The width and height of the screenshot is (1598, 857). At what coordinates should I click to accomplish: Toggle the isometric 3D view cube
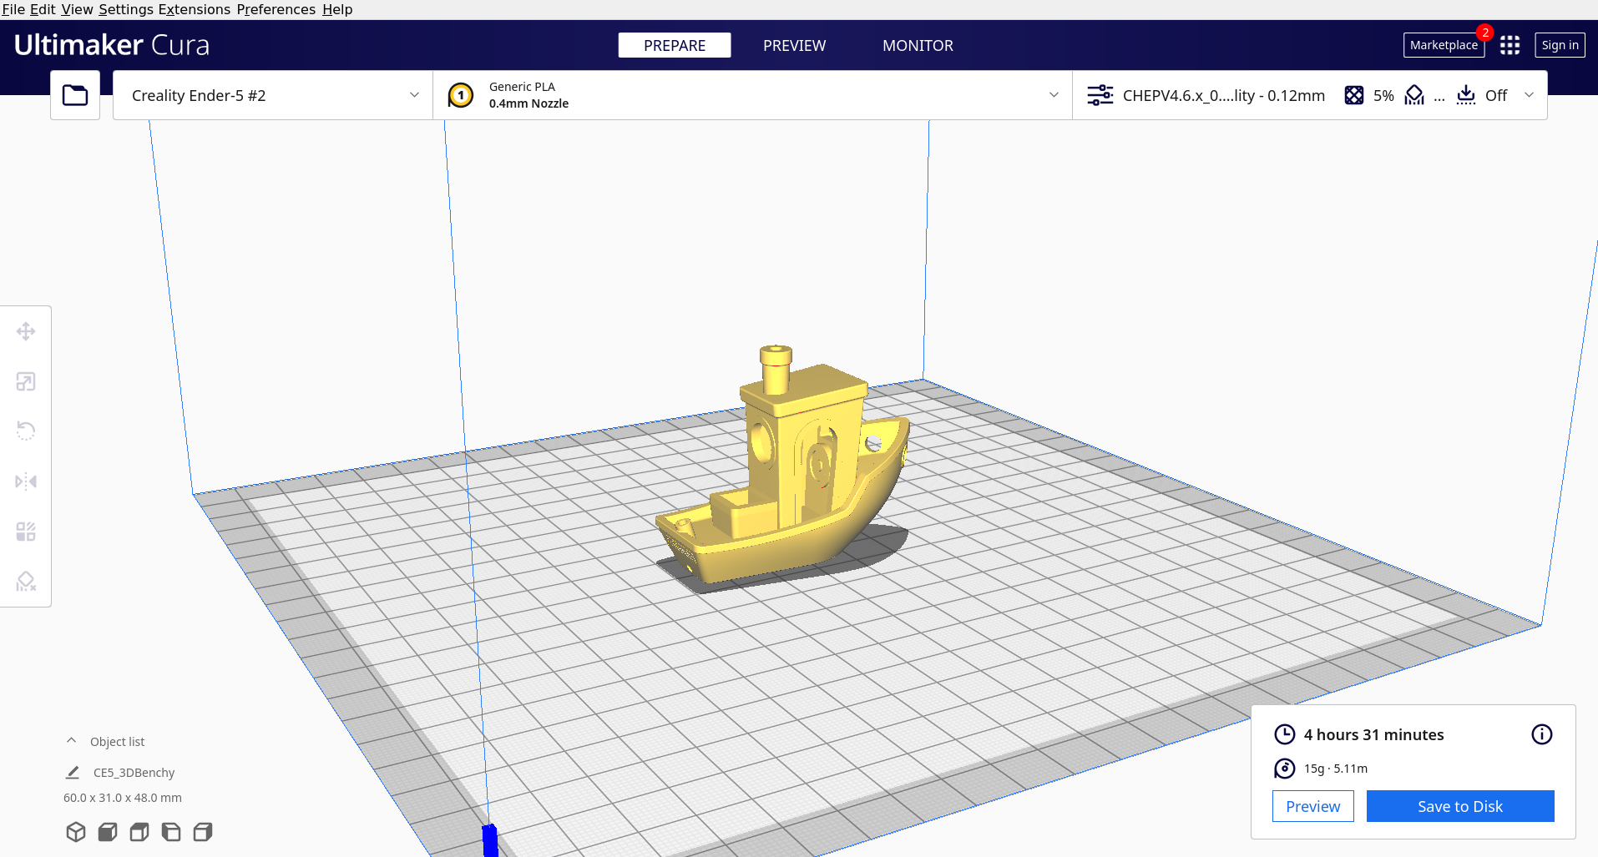[75, 831]
